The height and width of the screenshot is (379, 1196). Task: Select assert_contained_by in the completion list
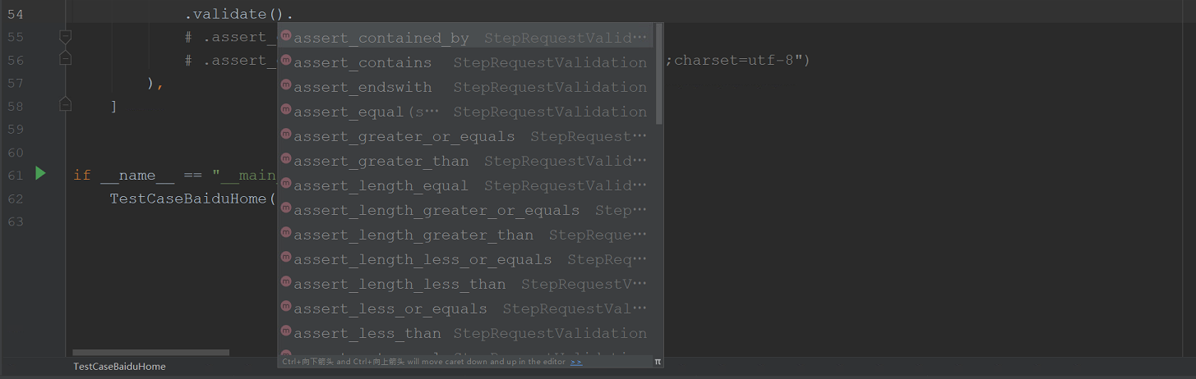click(465, 38)
